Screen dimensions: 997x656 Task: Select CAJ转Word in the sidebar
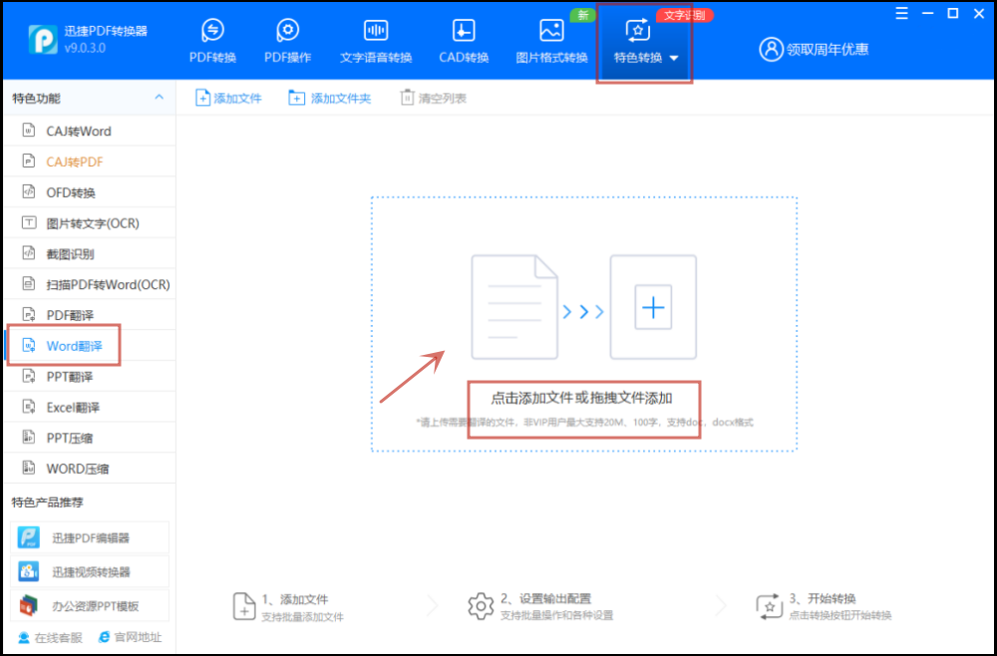[x=90, y=131]
